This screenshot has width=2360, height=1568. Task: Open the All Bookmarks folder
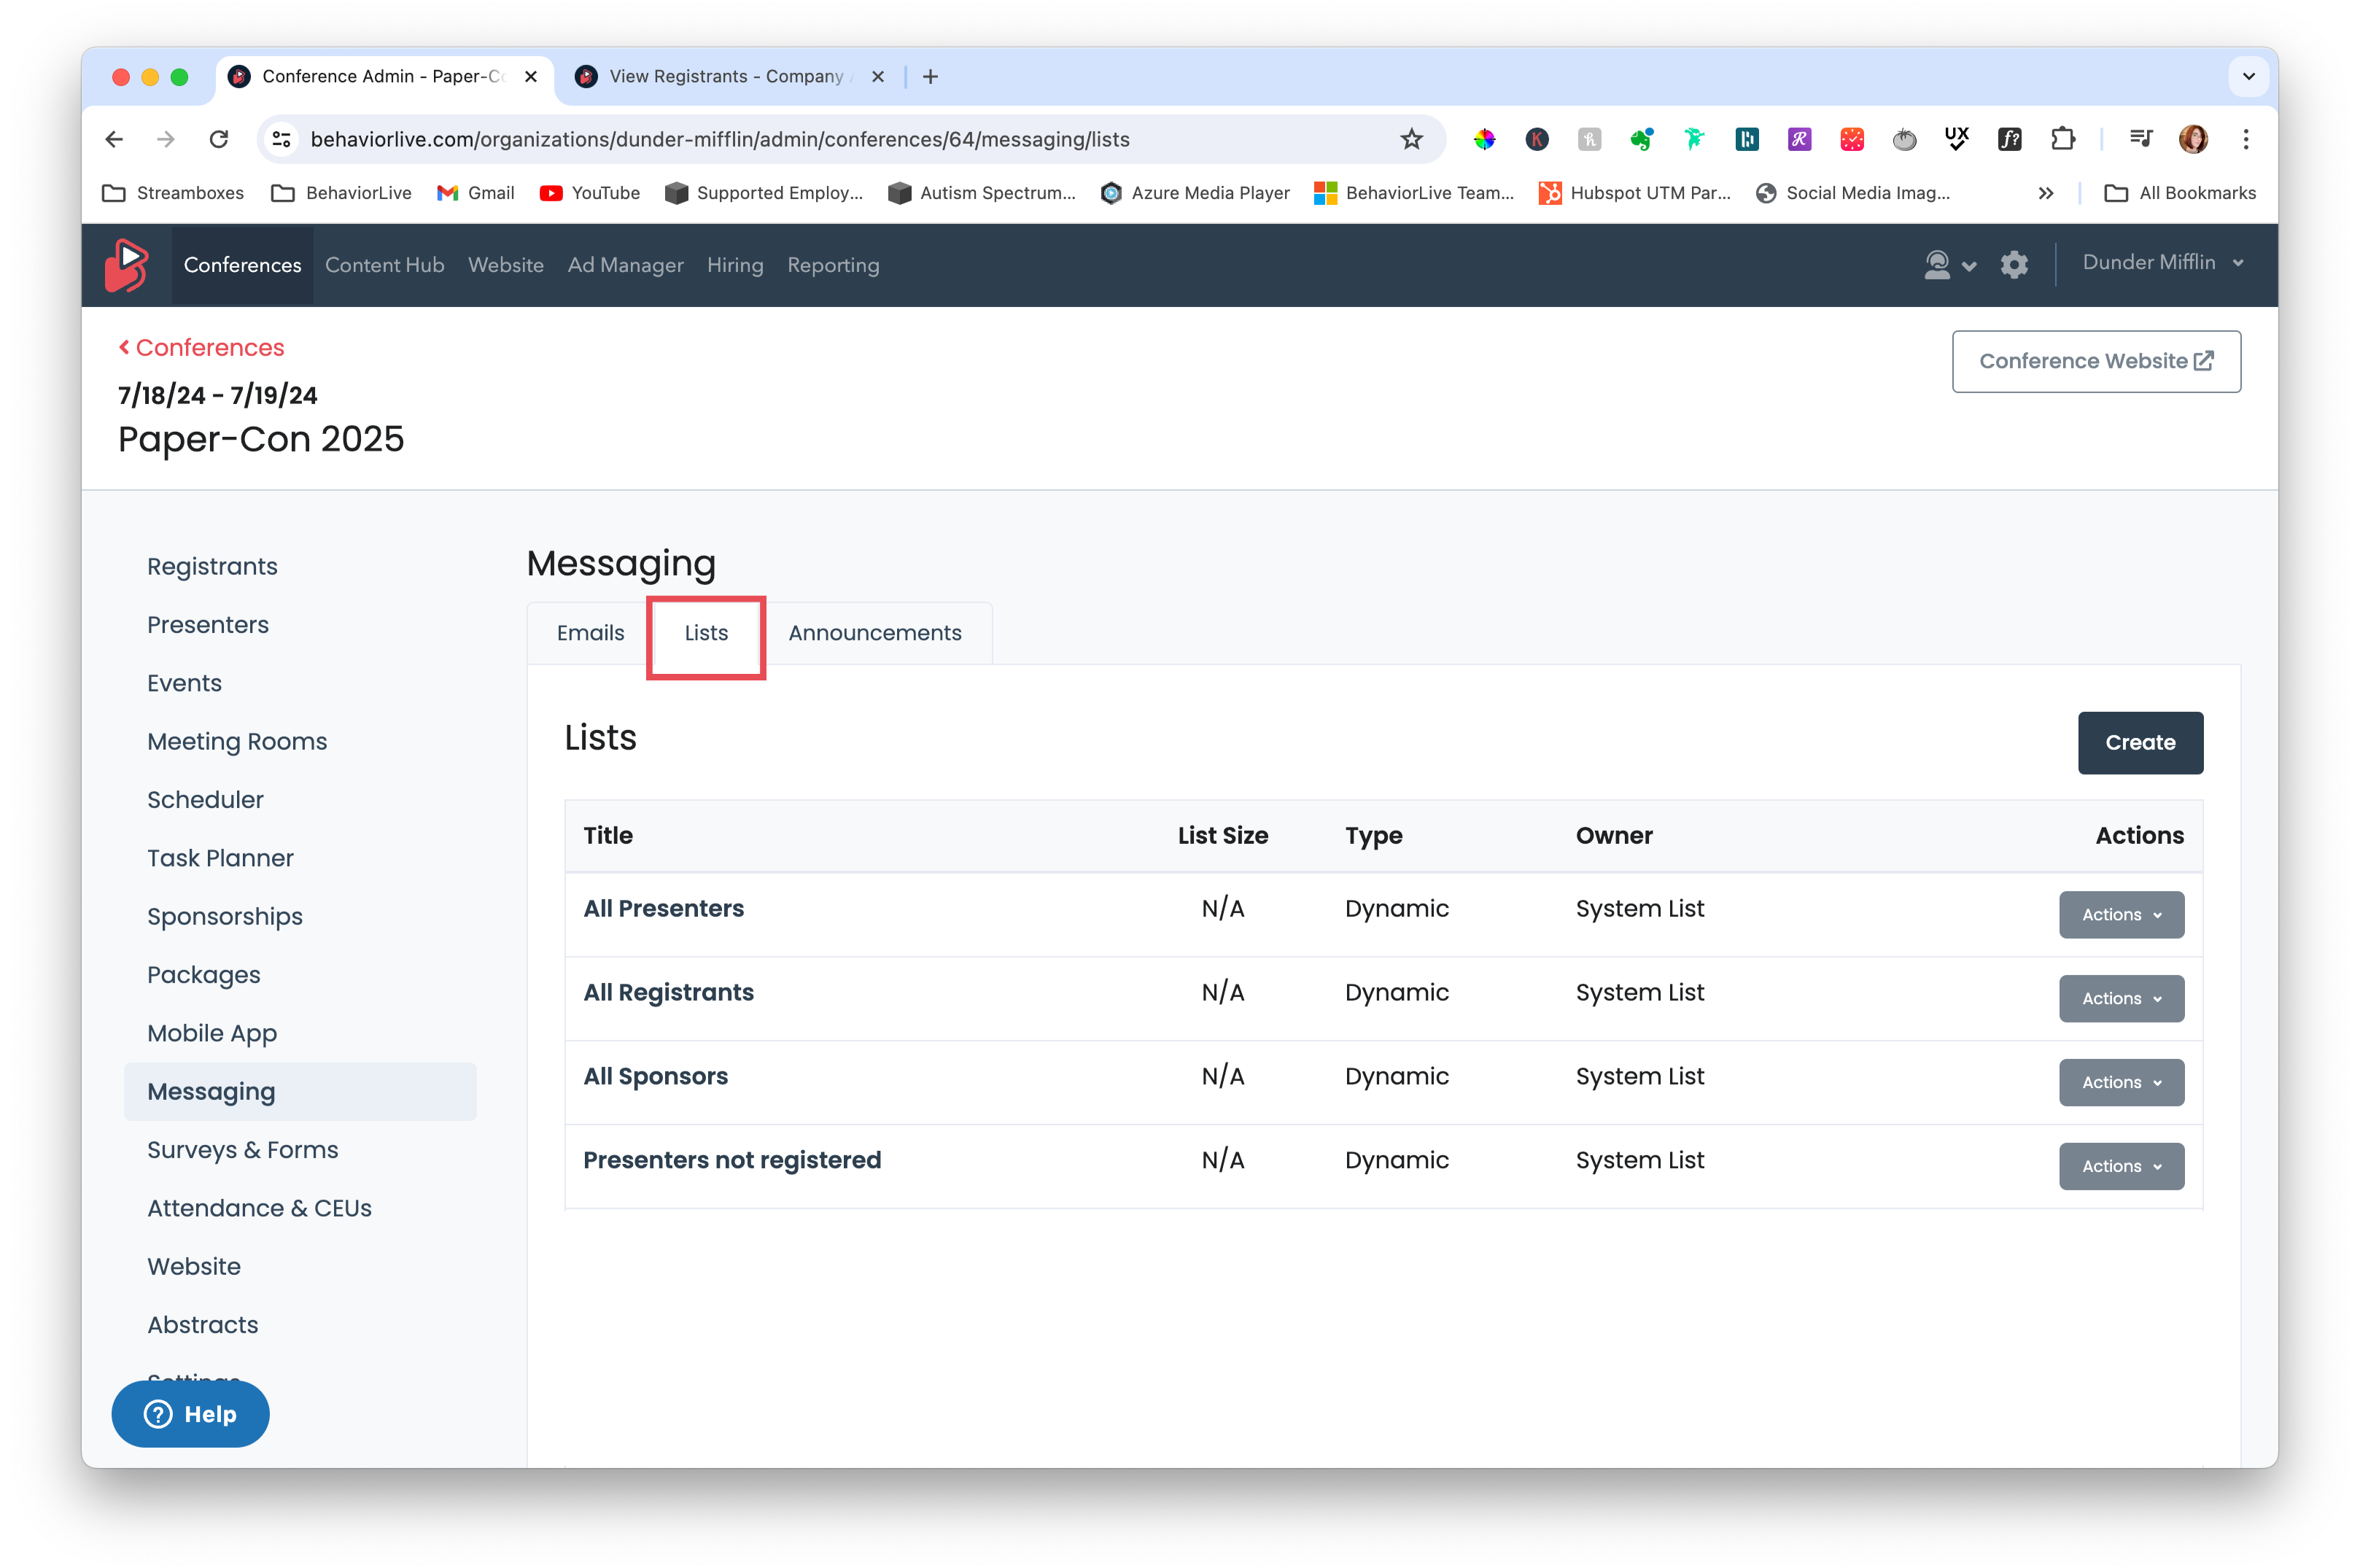[2180, 193]
